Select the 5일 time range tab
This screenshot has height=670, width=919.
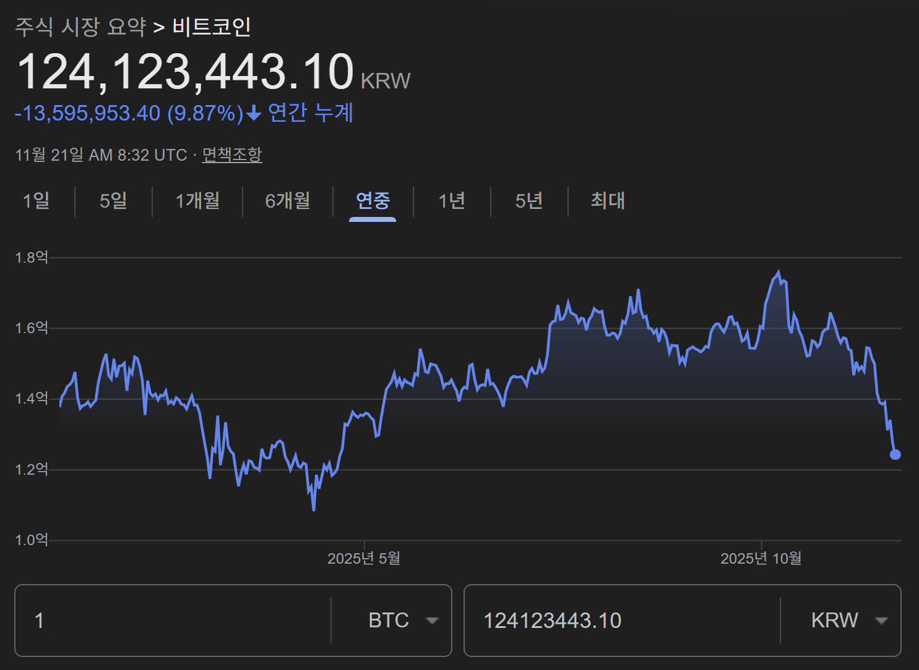(x=113, y=201)
